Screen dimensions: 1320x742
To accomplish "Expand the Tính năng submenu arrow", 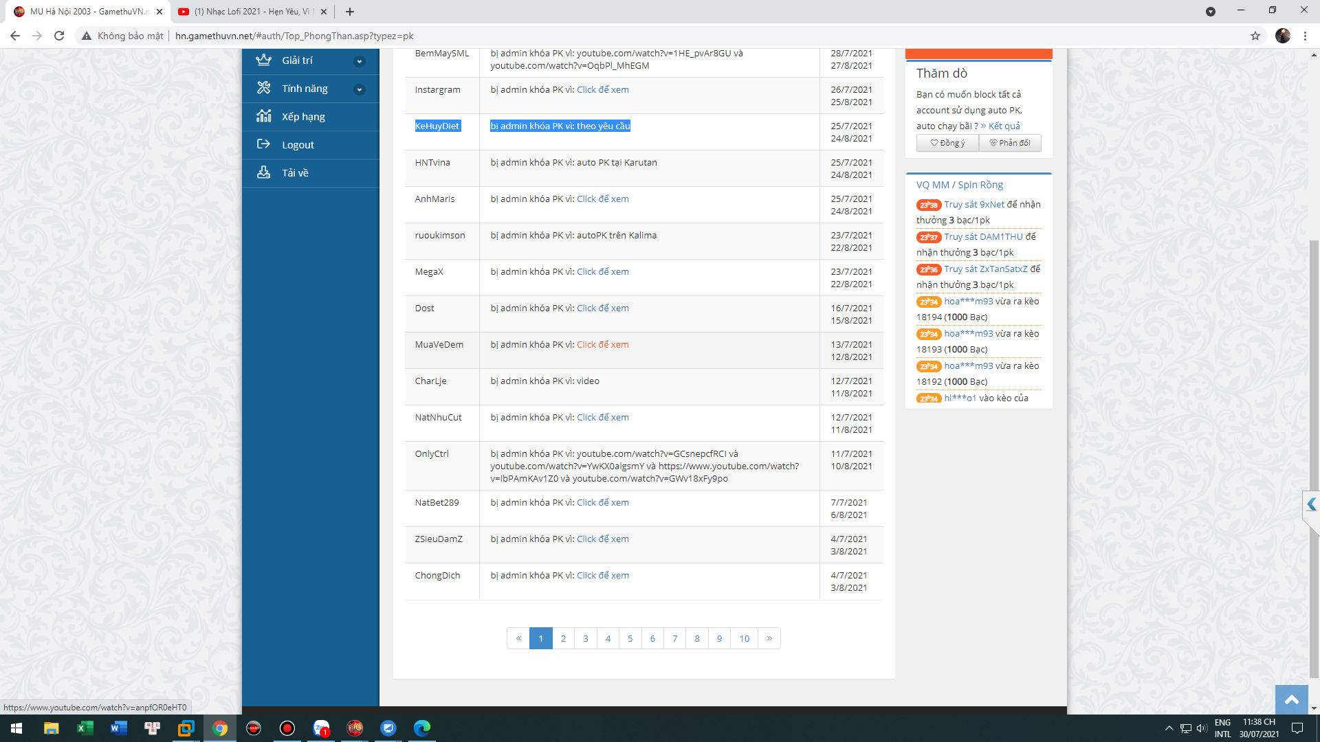I will (359, 89).
